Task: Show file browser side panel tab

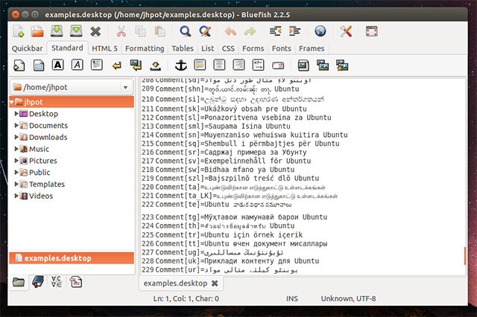Action: click(x=19, y=282)
